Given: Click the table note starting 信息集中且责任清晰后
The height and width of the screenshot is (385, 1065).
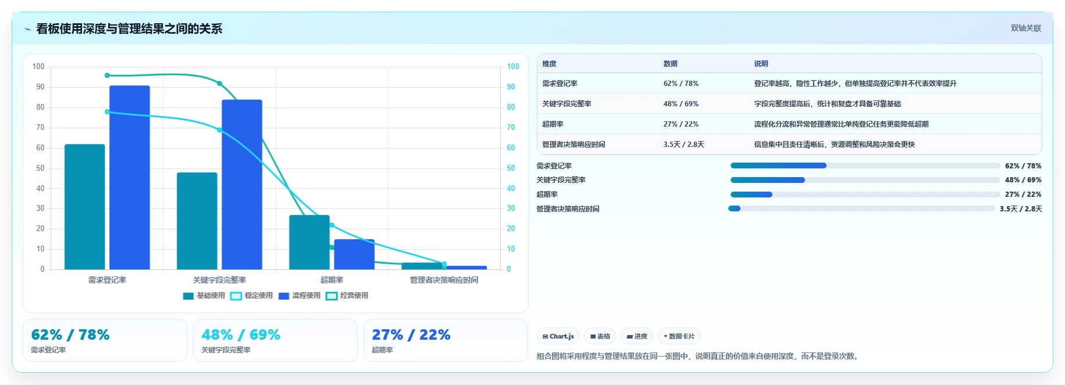Looking at the screenshot, I should click(834, 145).
